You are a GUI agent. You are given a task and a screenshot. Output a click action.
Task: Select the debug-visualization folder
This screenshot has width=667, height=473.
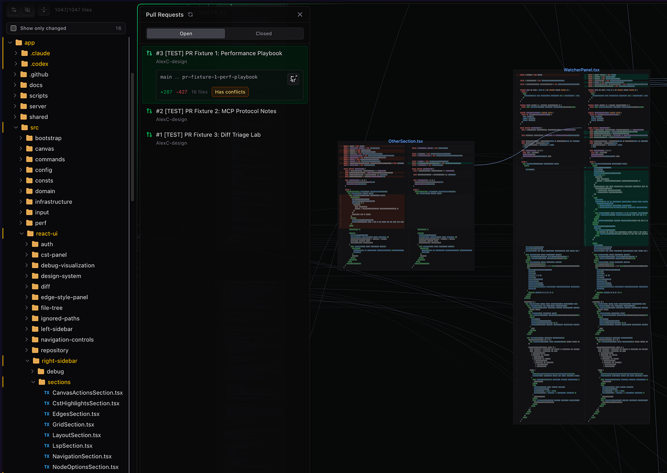click(x=67, y=265)
